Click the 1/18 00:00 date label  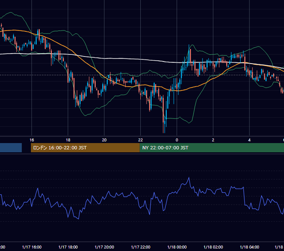(x=177, y=247)
